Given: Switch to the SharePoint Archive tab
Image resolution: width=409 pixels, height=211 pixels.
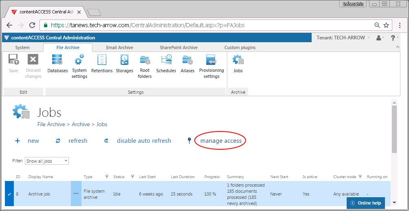Looking at the screenshot, I should (178, 47).
